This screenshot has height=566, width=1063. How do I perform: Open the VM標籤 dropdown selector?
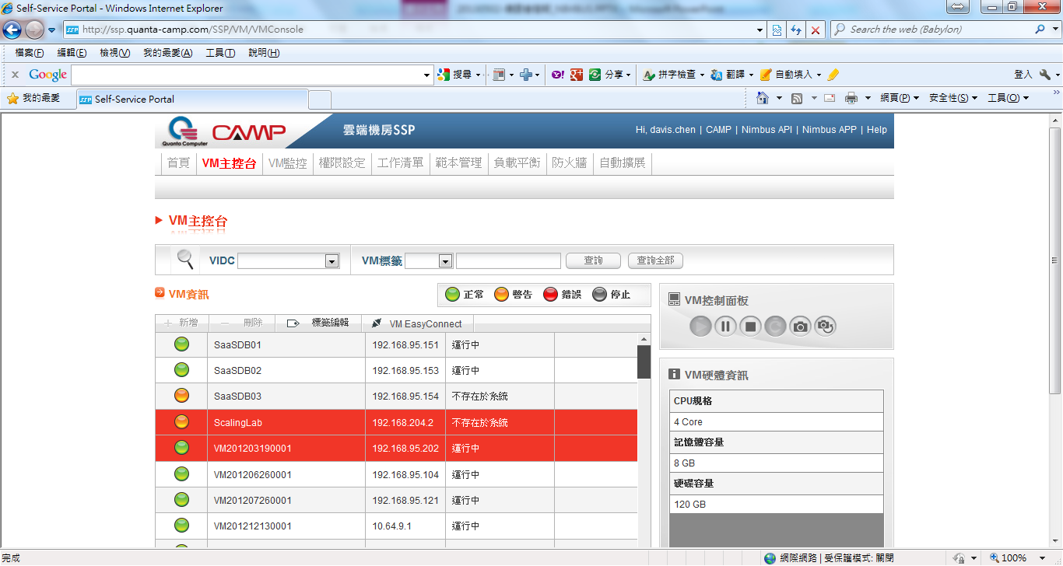(x=445, y=261)
